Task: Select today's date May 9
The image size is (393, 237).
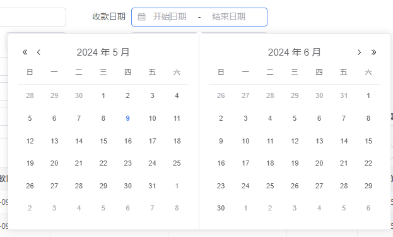Action: pyautogui.click(x=127, y=118)
